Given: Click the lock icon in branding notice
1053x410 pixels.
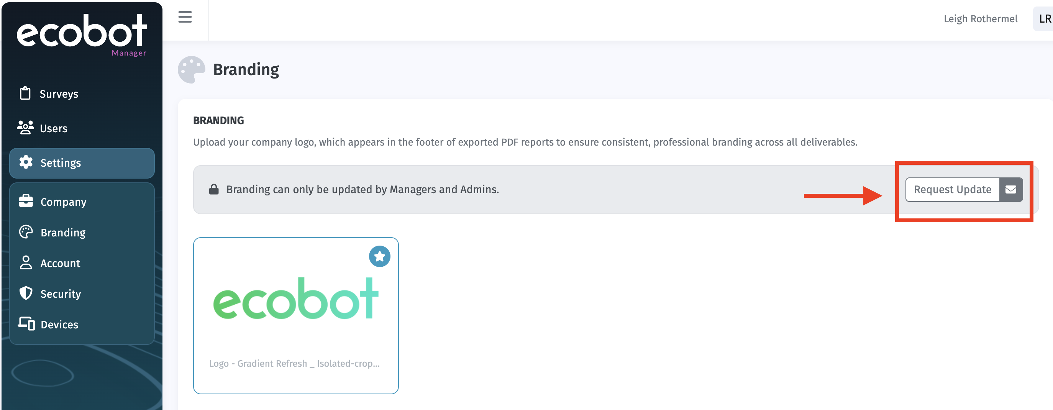Looking at the screenshot, I should (x=214, y=190).
